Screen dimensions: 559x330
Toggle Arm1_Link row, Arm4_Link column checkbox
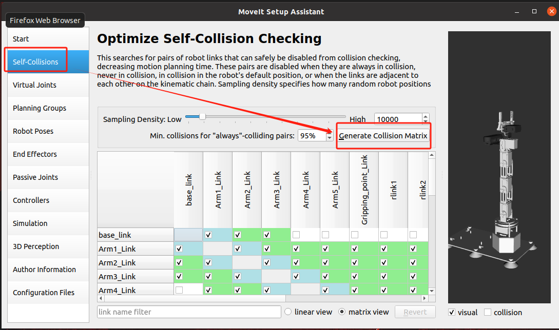tap(296, 249)
